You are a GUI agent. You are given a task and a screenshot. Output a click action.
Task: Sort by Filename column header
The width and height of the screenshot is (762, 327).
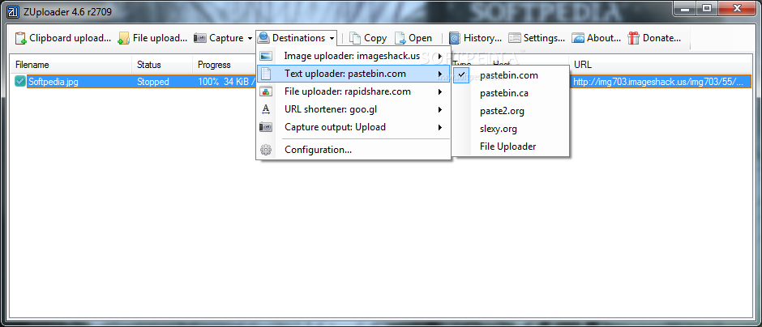(x=71, y=65)
